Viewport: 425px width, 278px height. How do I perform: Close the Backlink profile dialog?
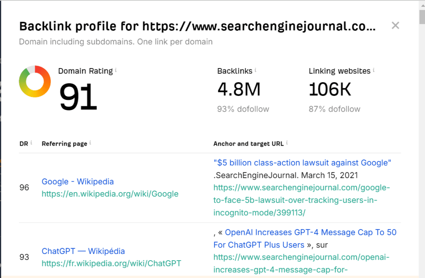click(395, 25)
